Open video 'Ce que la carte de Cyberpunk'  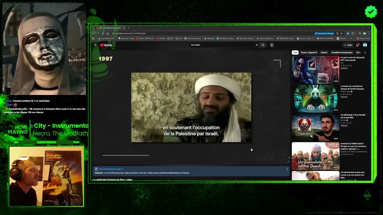coord(352,59)
